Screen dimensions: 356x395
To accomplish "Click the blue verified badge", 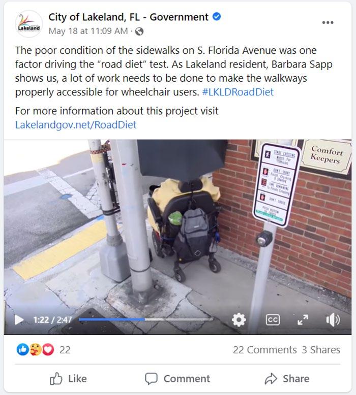I will pos(217,17).
